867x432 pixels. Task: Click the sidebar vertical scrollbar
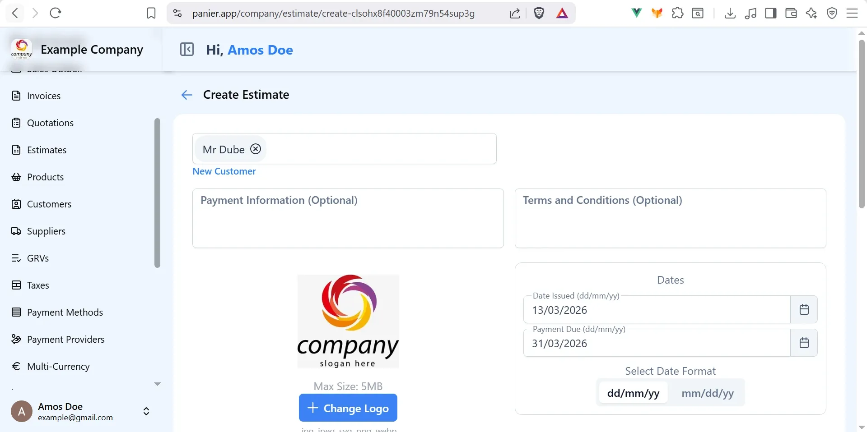[x=157, y=193]
